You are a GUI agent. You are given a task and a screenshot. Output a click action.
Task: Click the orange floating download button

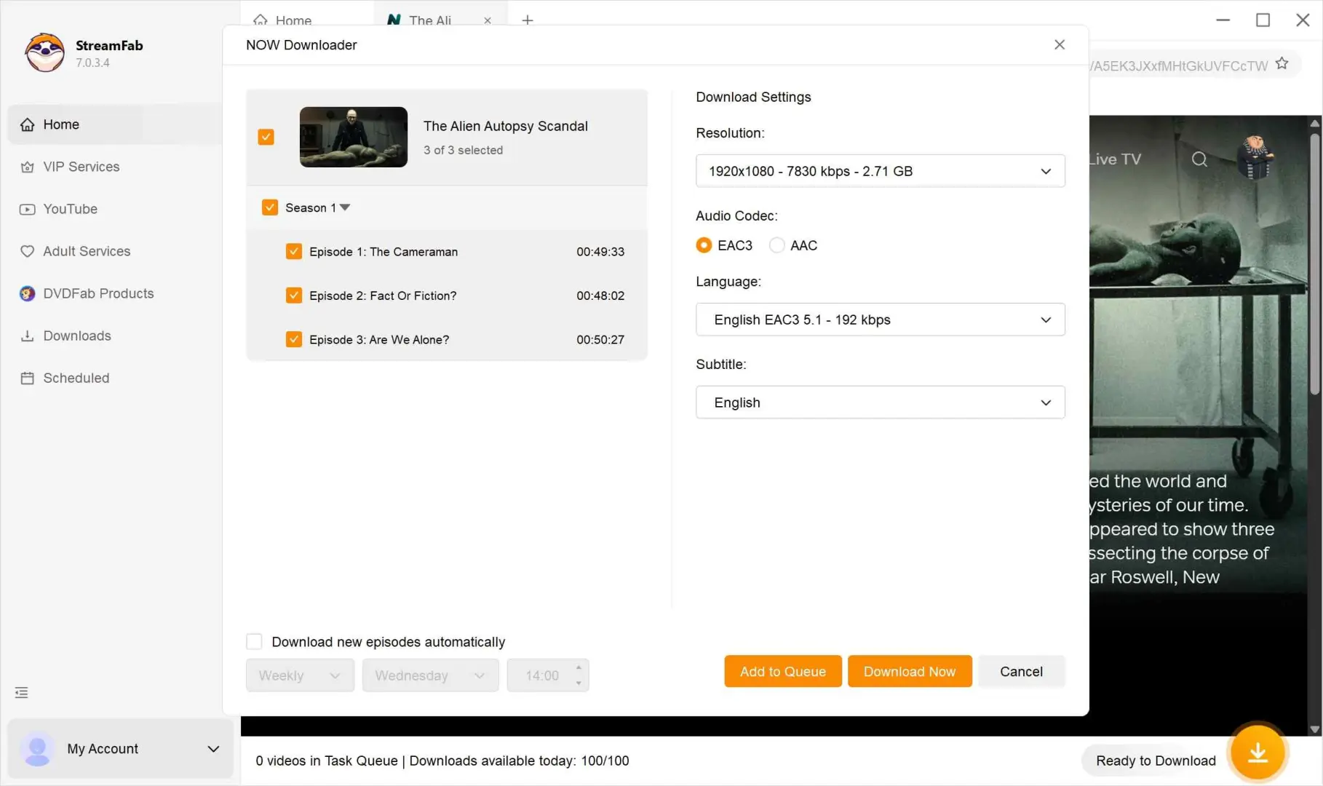(1258, 753)
